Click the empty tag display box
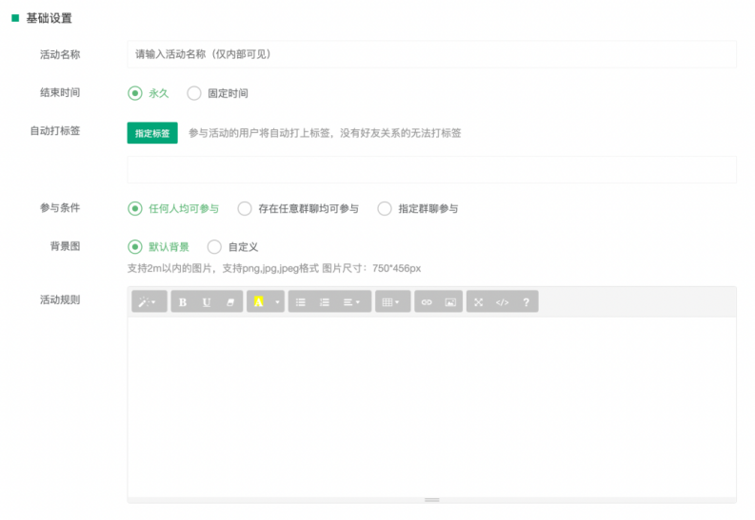The height and width of the screenshot is (520, 755). [x=431, y=169]
